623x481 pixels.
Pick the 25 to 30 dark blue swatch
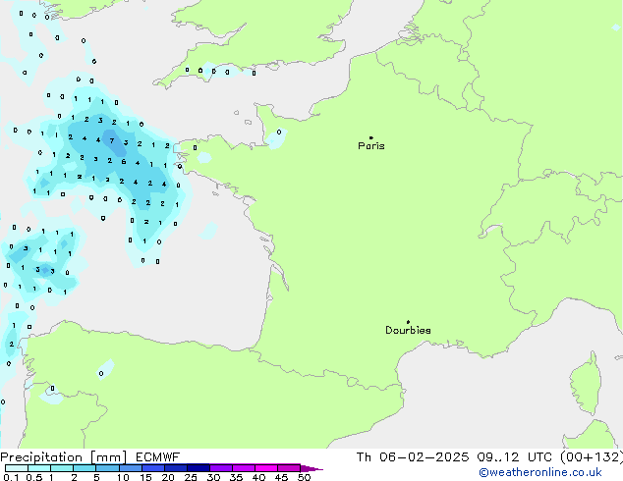point(198,468)
